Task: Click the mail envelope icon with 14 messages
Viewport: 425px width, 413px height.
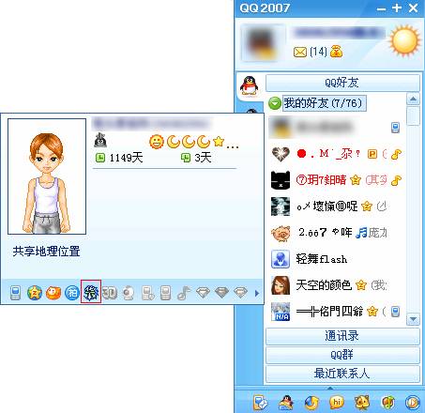Action: click(300, 52)
